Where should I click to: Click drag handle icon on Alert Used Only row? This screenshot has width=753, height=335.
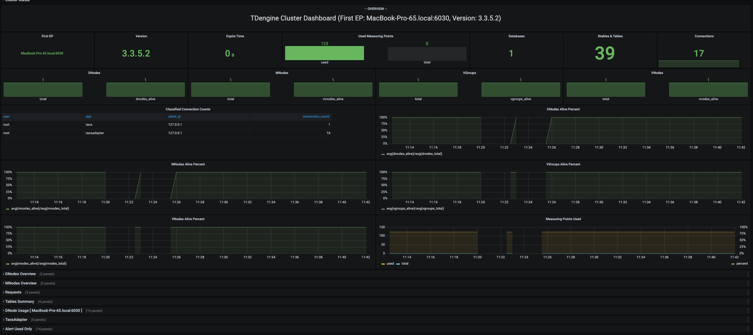748,329
